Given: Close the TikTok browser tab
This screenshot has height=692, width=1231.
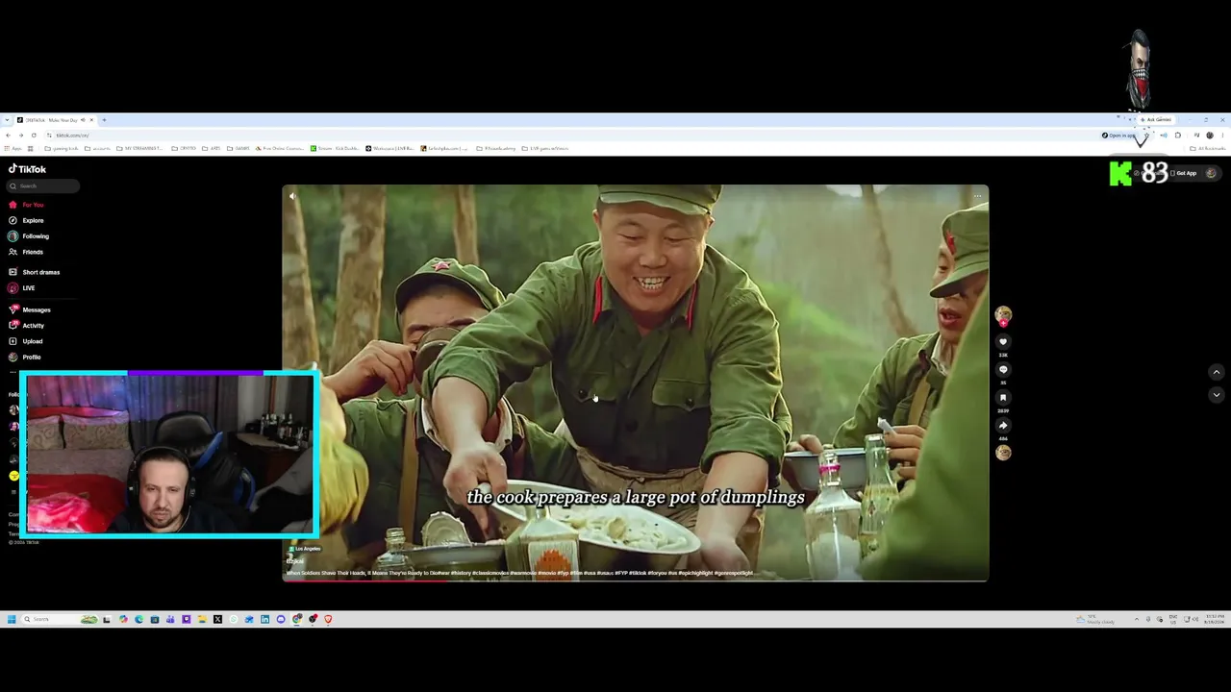Looking at the screenshot, I should [91, 120].
